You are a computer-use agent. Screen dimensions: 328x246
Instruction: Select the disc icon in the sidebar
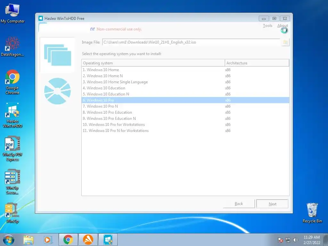coord(58,91)
